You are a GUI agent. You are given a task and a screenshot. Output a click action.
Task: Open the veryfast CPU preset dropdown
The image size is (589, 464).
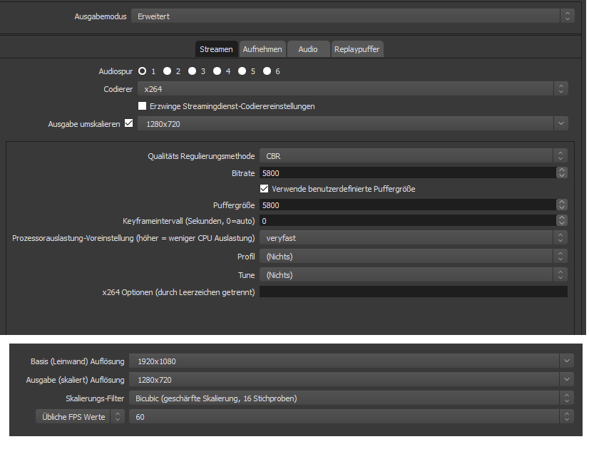(x=413, y=238)
